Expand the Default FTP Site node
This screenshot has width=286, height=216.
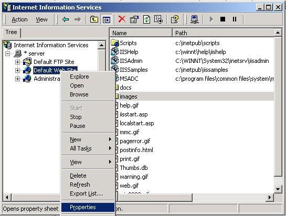[17, 62]
